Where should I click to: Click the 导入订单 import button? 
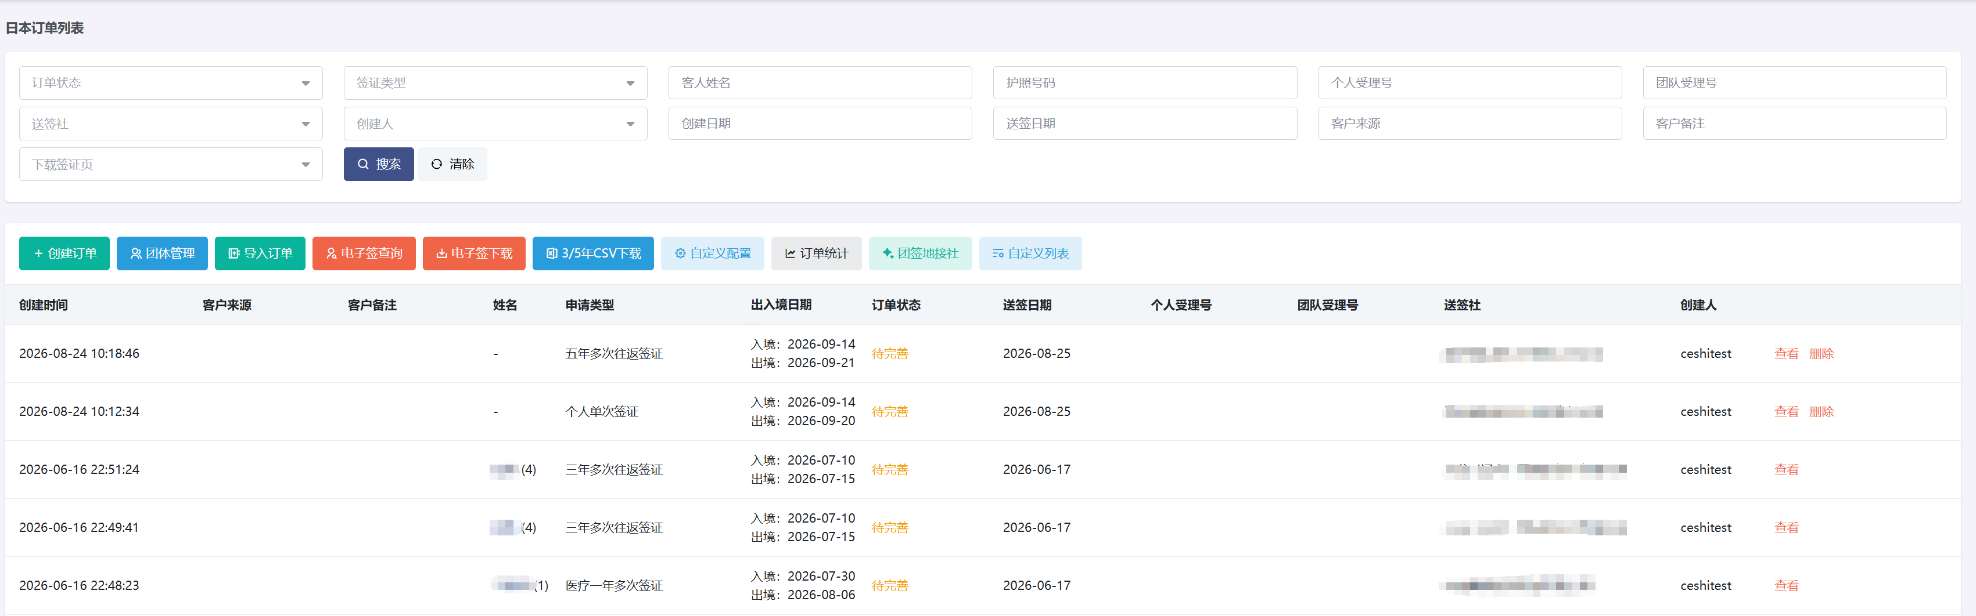[x=260, y=253]
